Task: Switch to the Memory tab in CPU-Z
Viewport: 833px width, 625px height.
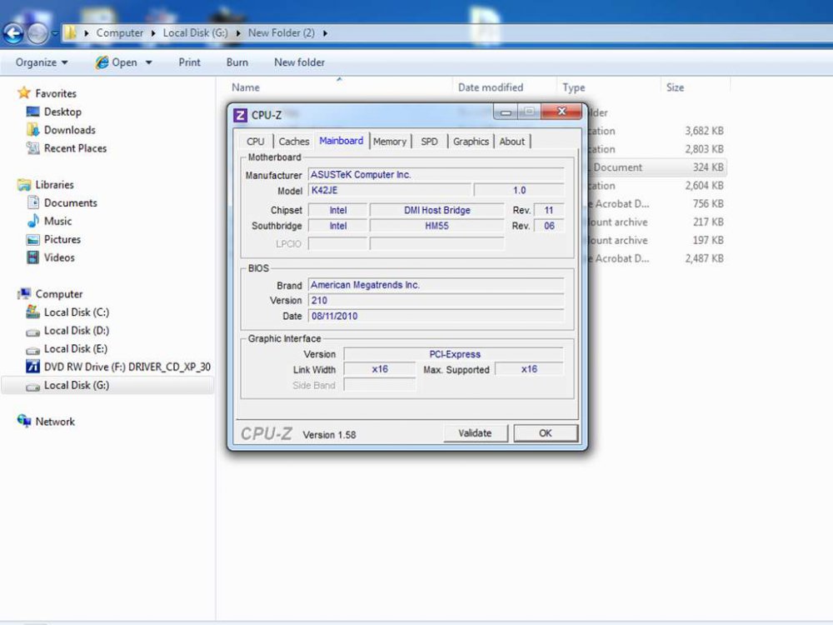Action: click(389, 142)
